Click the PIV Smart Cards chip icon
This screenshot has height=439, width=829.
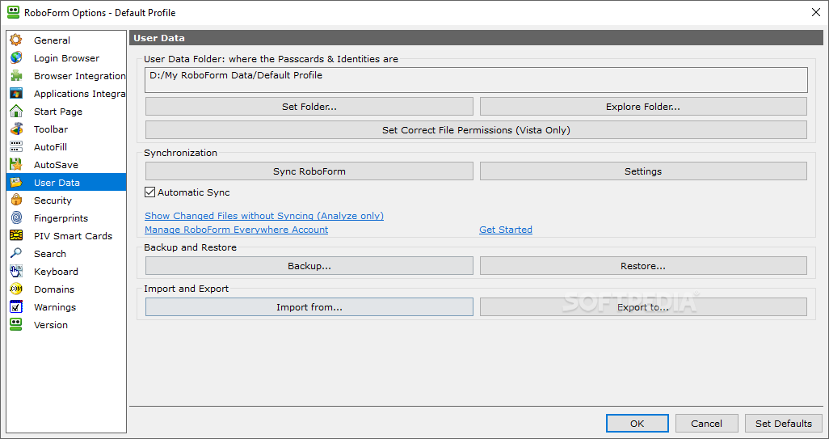click(x=16, y=236)
